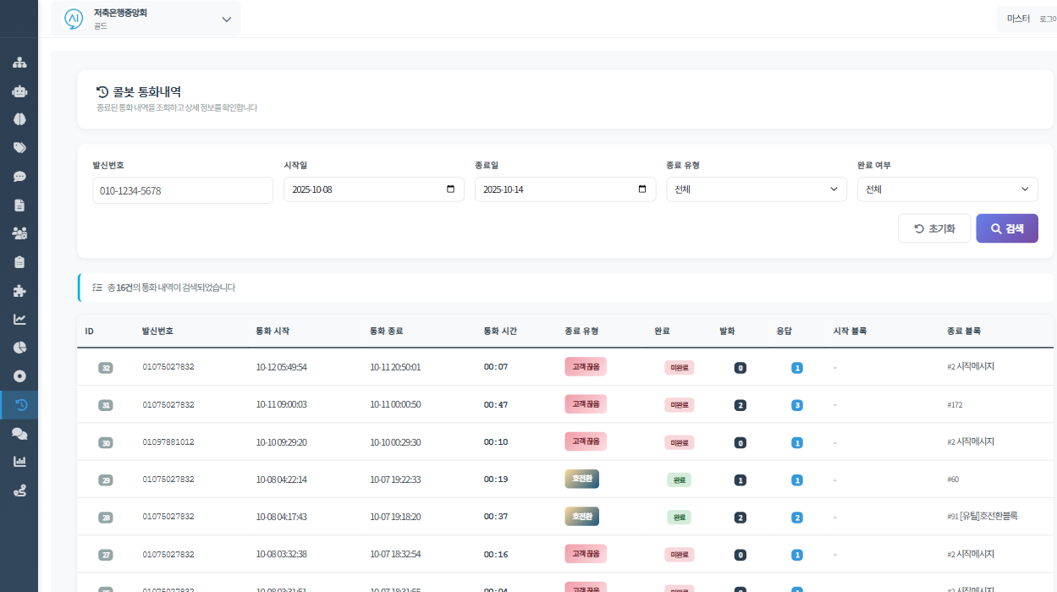Click the brain icon in sidebar

click(x=19, y=119)
